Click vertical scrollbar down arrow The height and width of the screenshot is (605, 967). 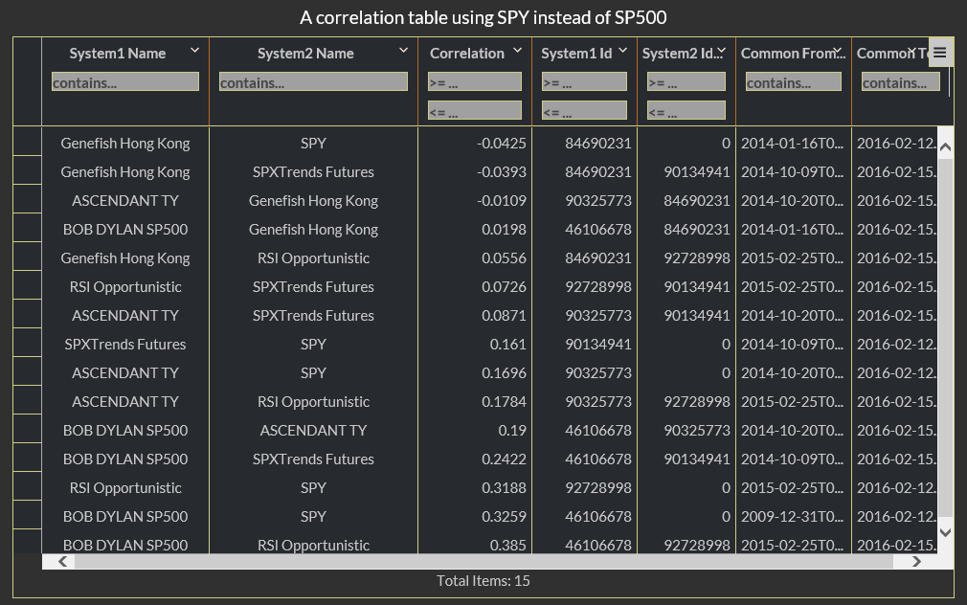(945, 532)
